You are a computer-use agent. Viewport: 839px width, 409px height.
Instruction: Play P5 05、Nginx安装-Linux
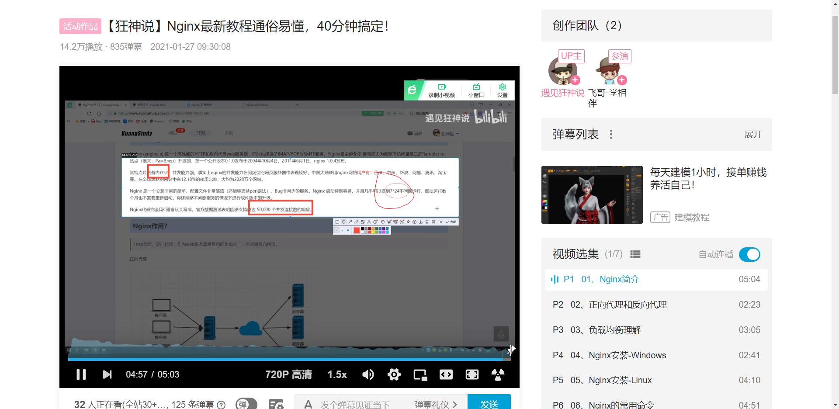tap(656, 380)
